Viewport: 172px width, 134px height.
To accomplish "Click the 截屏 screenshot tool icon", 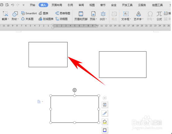I will pyautogui.click(x=5, y=14).
